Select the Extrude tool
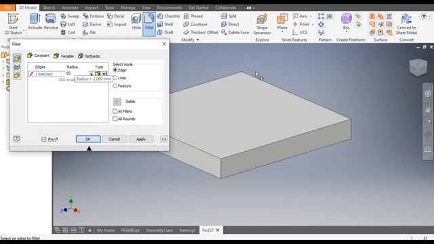 pyautogui.click(x=35, y=22)
